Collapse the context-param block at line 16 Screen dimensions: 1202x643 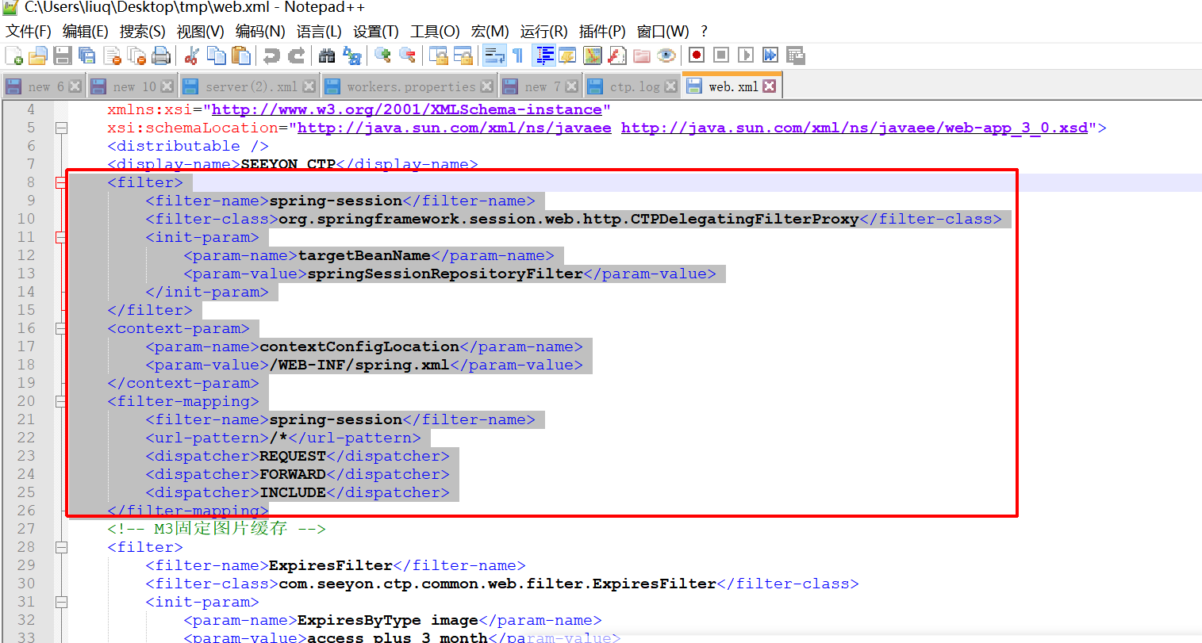pyautogui.click(x=61, y=328)
